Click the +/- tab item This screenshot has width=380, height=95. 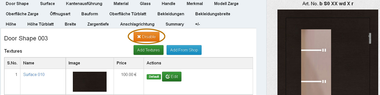[198, 24]
